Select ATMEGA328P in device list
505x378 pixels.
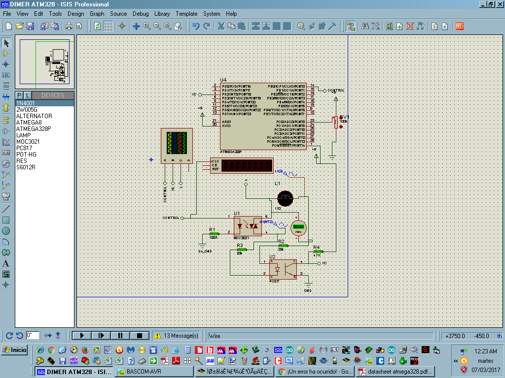[x=45, y=128]
